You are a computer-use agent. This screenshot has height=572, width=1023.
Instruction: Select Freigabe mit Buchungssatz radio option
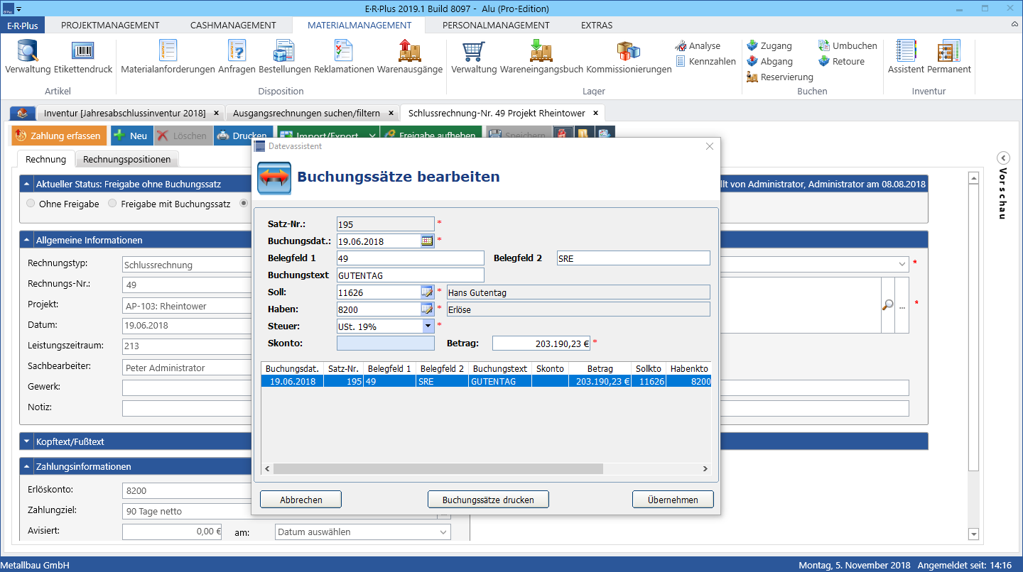pos(113,204)
